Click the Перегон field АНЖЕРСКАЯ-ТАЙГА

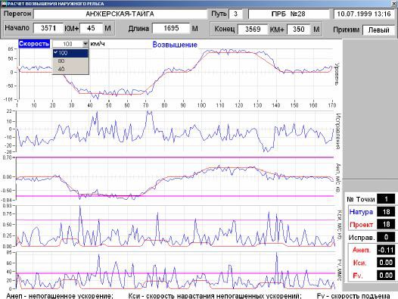click(120, 14)
